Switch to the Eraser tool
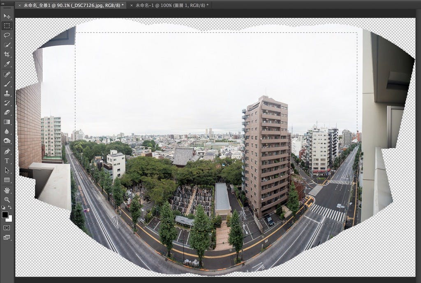 pos(7,112)
